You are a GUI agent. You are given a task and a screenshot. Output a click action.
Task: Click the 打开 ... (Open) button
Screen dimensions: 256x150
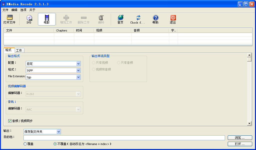pyautogui.click(x=240, y=144)
